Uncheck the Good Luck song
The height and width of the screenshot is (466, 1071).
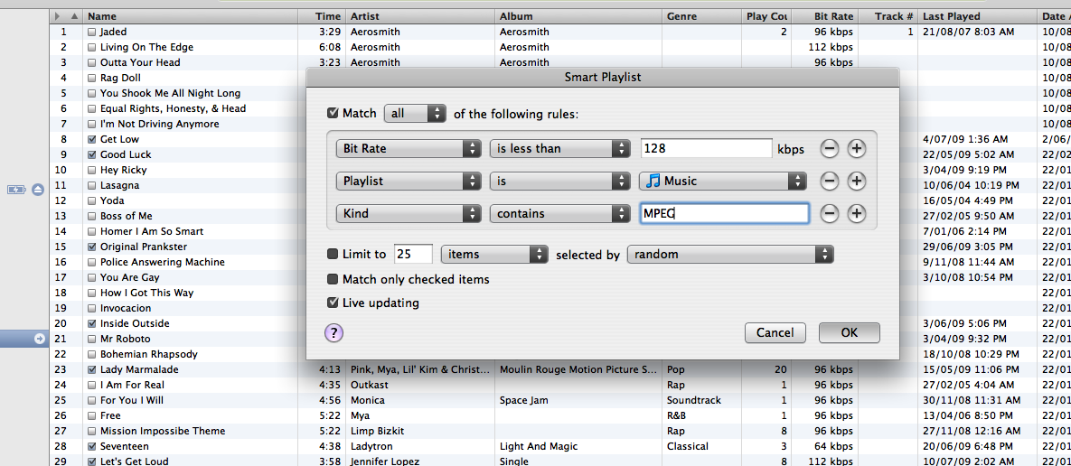pos(92,154)
